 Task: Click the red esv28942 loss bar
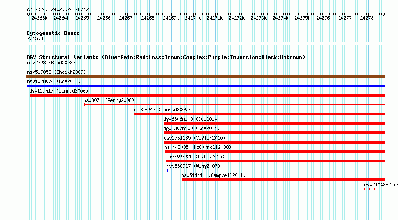click(260, 114)
